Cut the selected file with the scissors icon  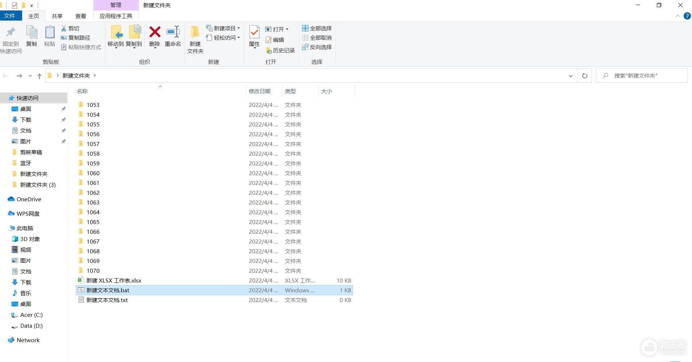tap(70, 28)
